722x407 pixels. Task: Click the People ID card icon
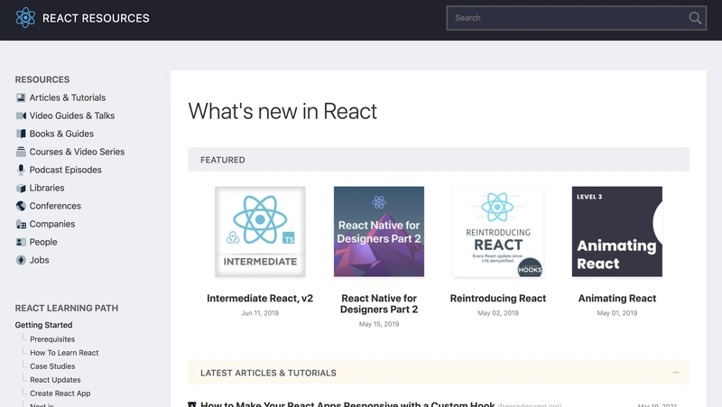coord(21,242)
